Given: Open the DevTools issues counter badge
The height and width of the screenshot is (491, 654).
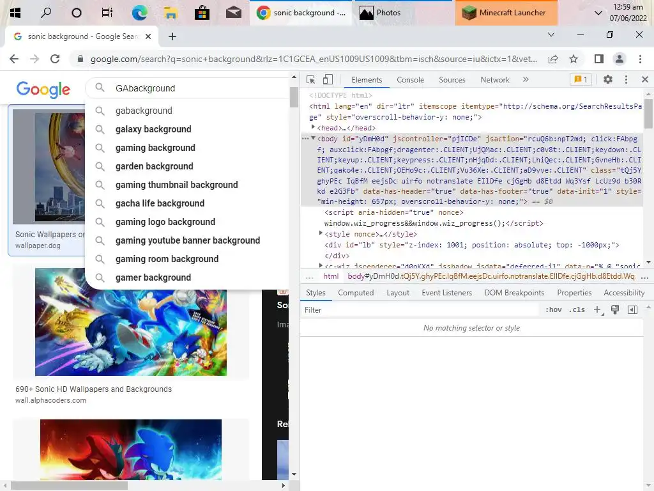Looking at the screenshot, I should tap(581, 79).
